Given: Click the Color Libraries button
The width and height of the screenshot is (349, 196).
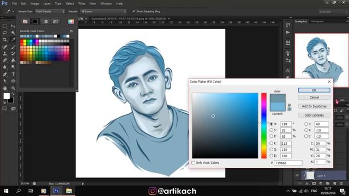Looking at the screenshot, I should [314, 115].
